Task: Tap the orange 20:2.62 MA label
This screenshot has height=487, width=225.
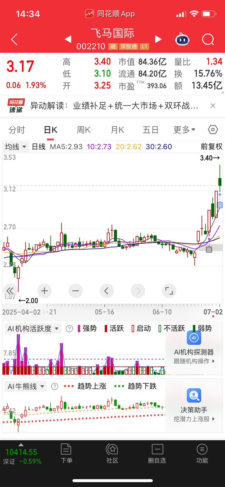Action: tap(129, 147)
